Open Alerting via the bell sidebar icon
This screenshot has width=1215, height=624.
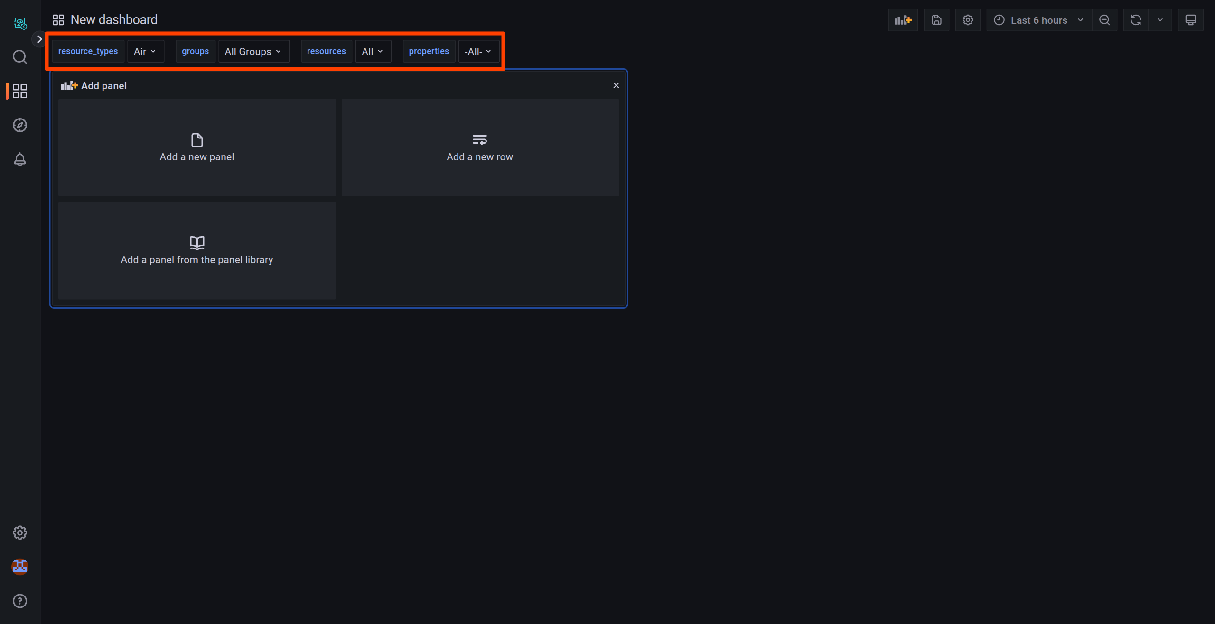pyautogui.click(x=20, y=159)
